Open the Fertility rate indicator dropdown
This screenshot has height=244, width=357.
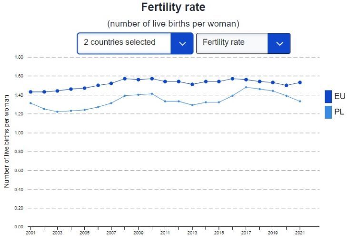232,43
